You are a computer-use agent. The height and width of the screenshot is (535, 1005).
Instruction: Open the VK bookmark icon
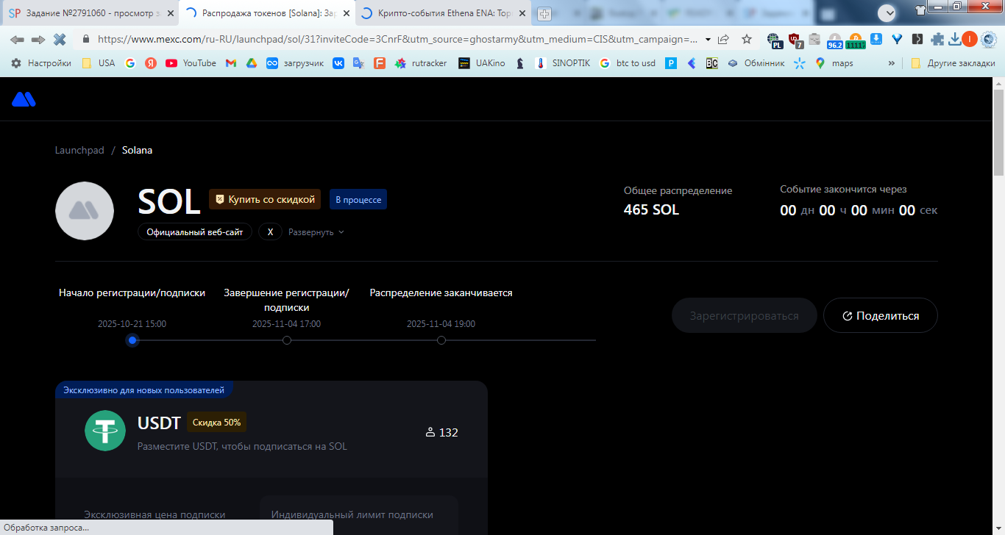(x=338, y=63)
